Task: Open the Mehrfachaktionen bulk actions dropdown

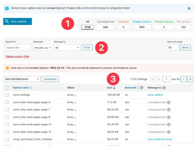Action: (x=22, y=79)
